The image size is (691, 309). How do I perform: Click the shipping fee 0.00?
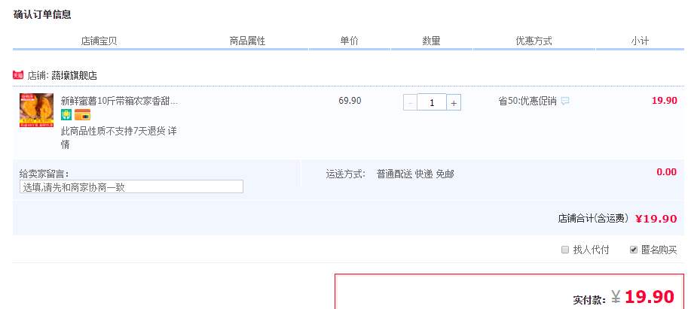tap(667, 172)
